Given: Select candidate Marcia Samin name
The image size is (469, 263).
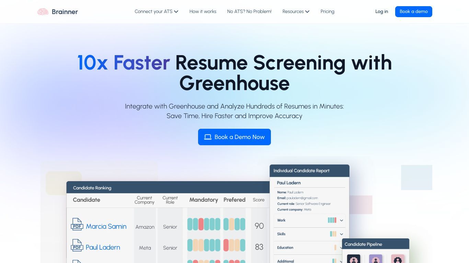Looking at the screenshot, I should click(106, 226).
